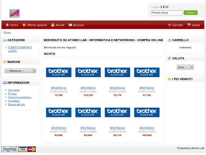The image size is (206, 155).
Task: Open the Privacy link
Action: tap(12, 94)
